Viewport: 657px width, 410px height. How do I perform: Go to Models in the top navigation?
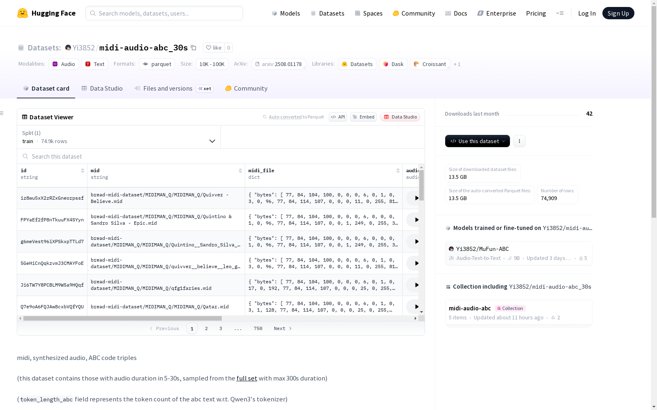(x=286, y=13)
